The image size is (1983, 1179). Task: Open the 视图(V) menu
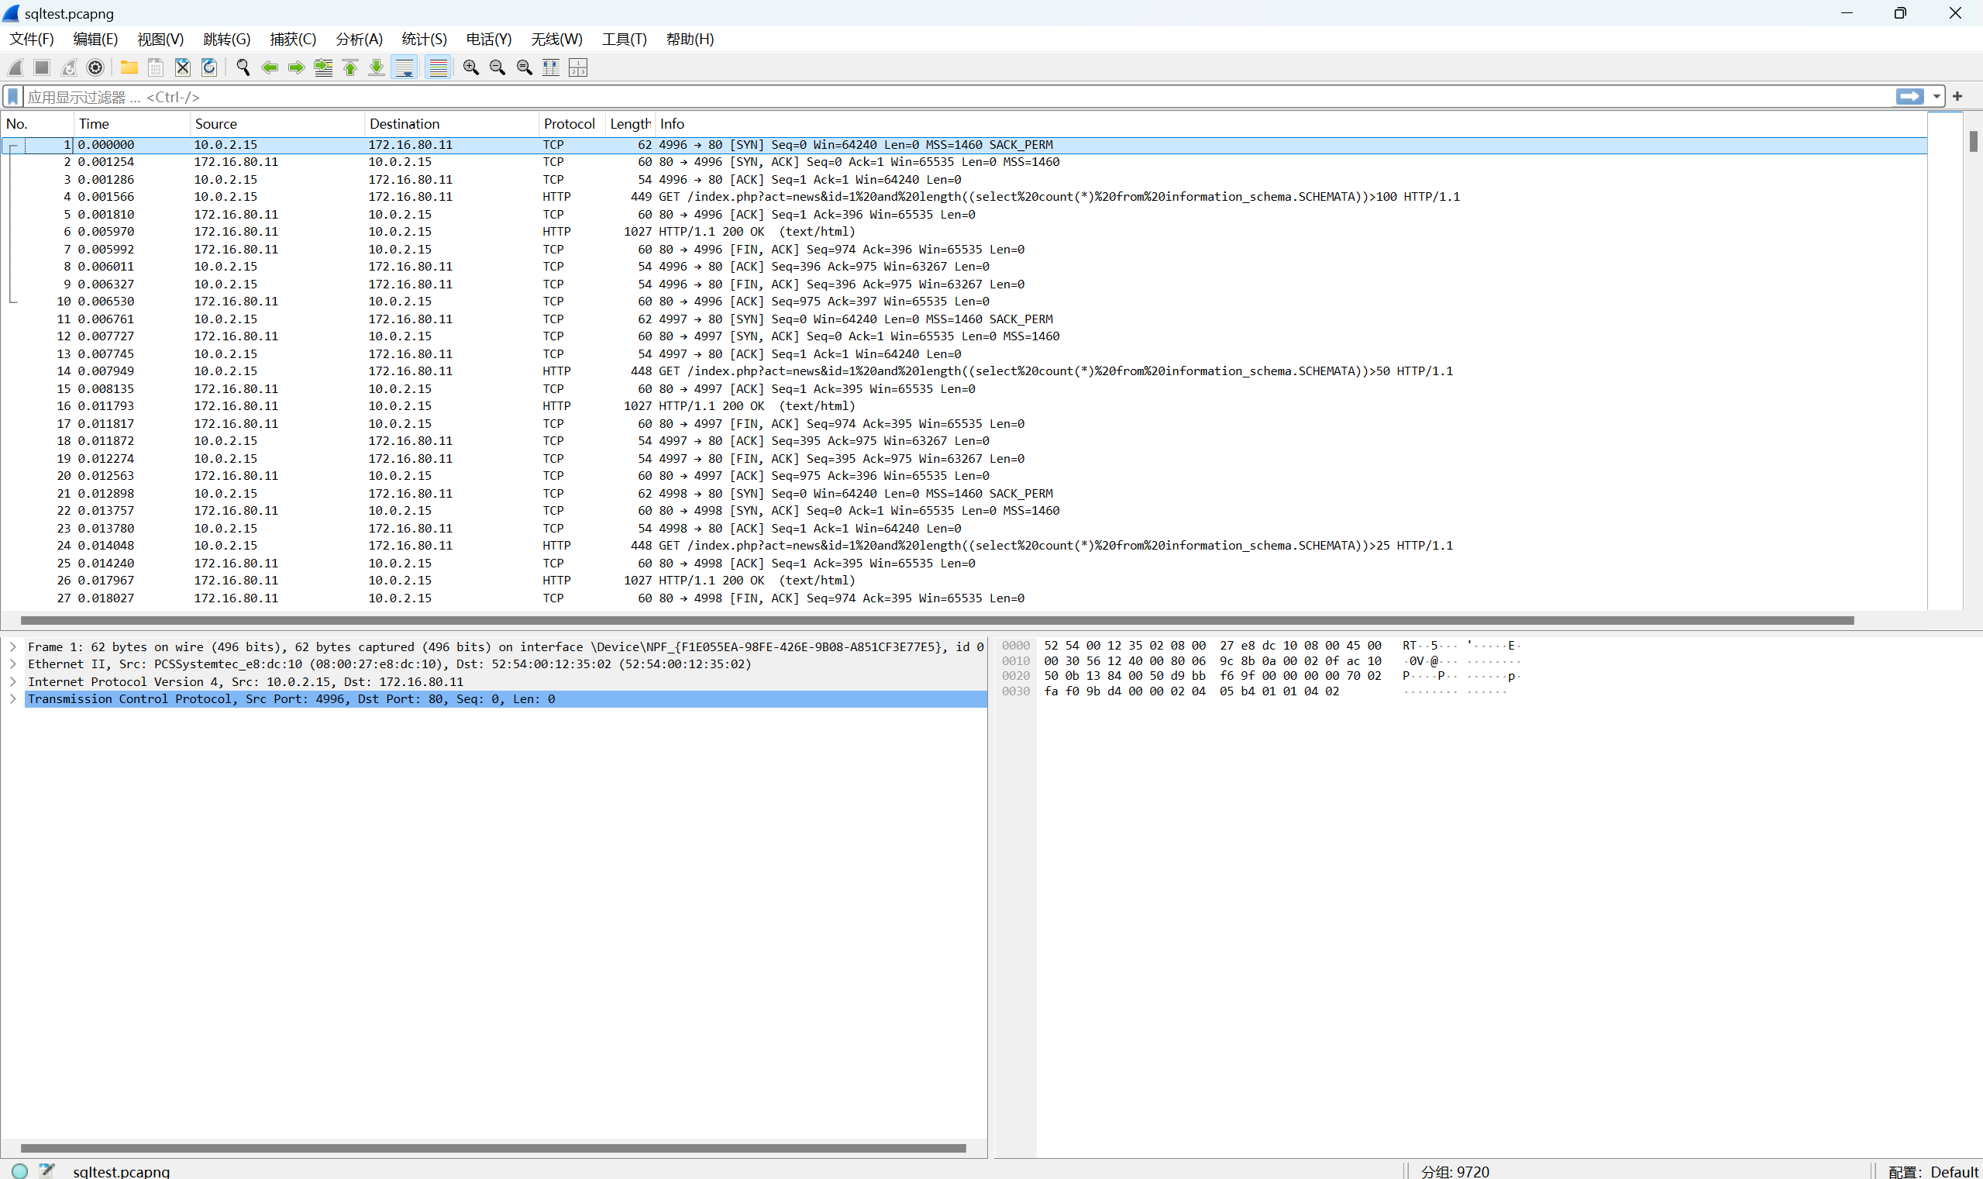tap(160, 39)
